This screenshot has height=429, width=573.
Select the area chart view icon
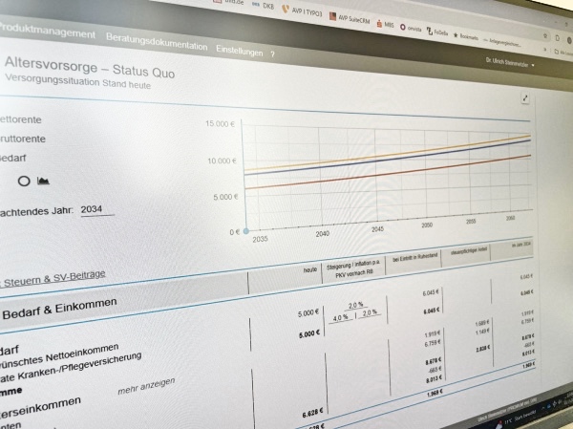[x=44, y=180]
